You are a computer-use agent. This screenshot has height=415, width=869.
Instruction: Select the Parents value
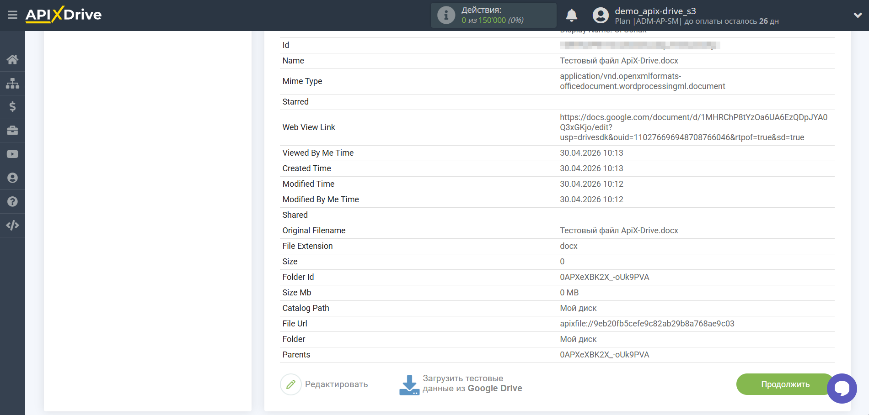605,355
